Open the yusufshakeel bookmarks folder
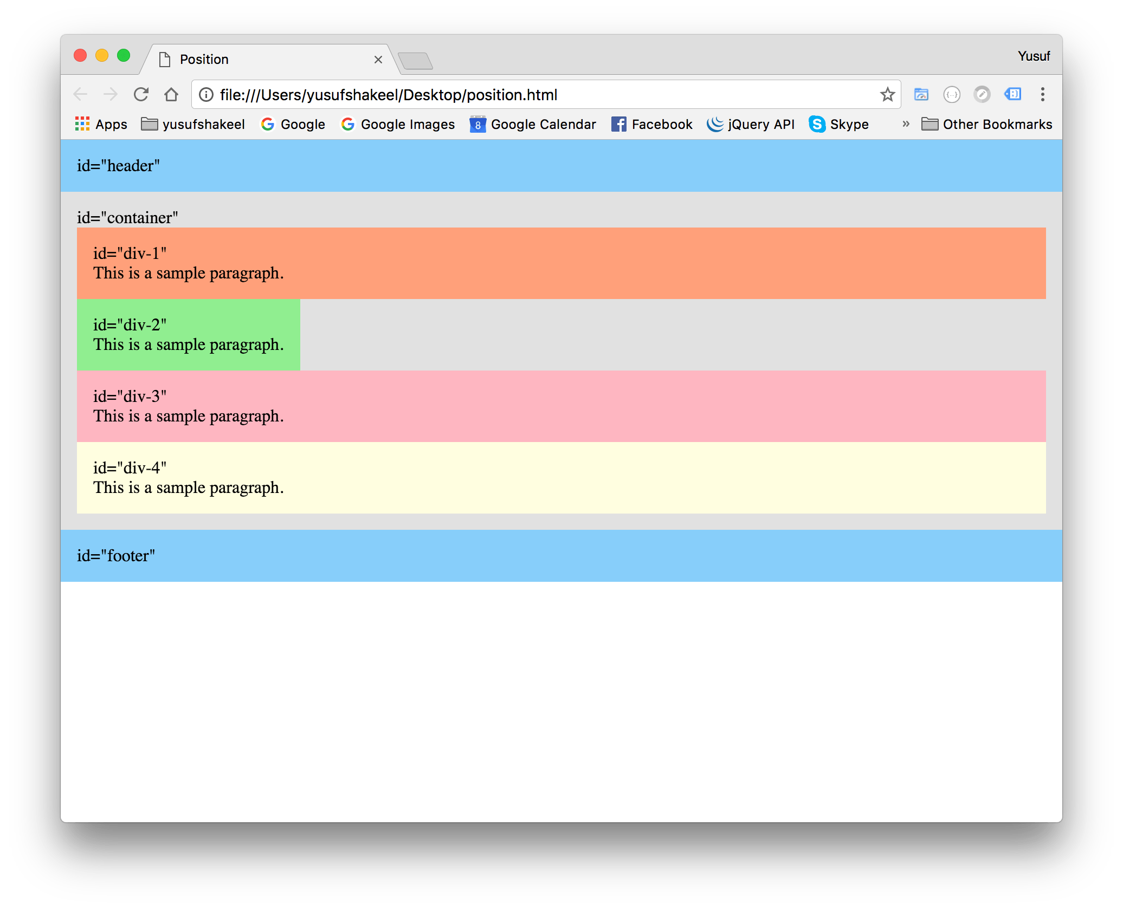This screenshot has height=909, width=1123. pyautogui.click(x=193, y=124)
